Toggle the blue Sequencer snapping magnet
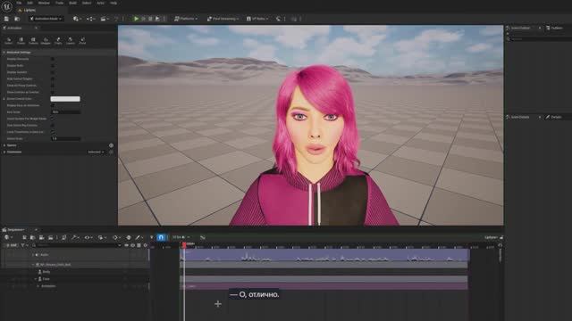 tap(161, 237)
